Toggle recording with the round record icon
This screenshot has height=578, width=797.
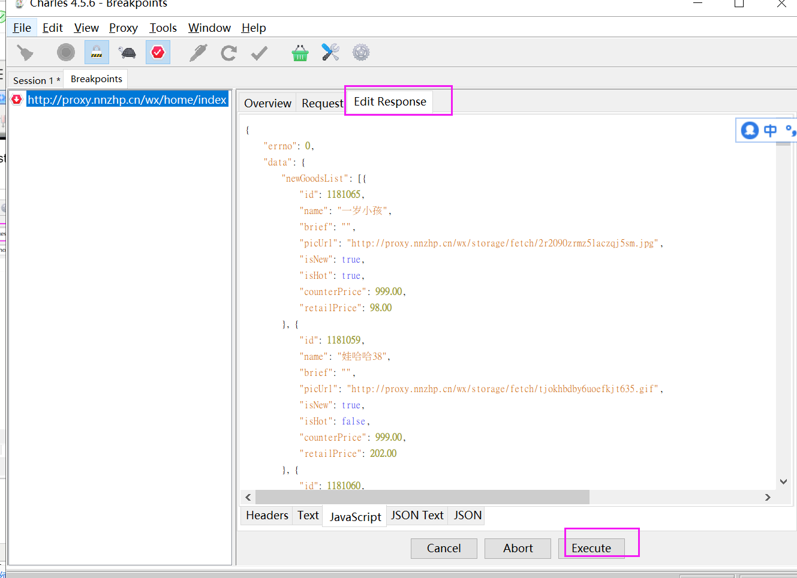point(66,53)
